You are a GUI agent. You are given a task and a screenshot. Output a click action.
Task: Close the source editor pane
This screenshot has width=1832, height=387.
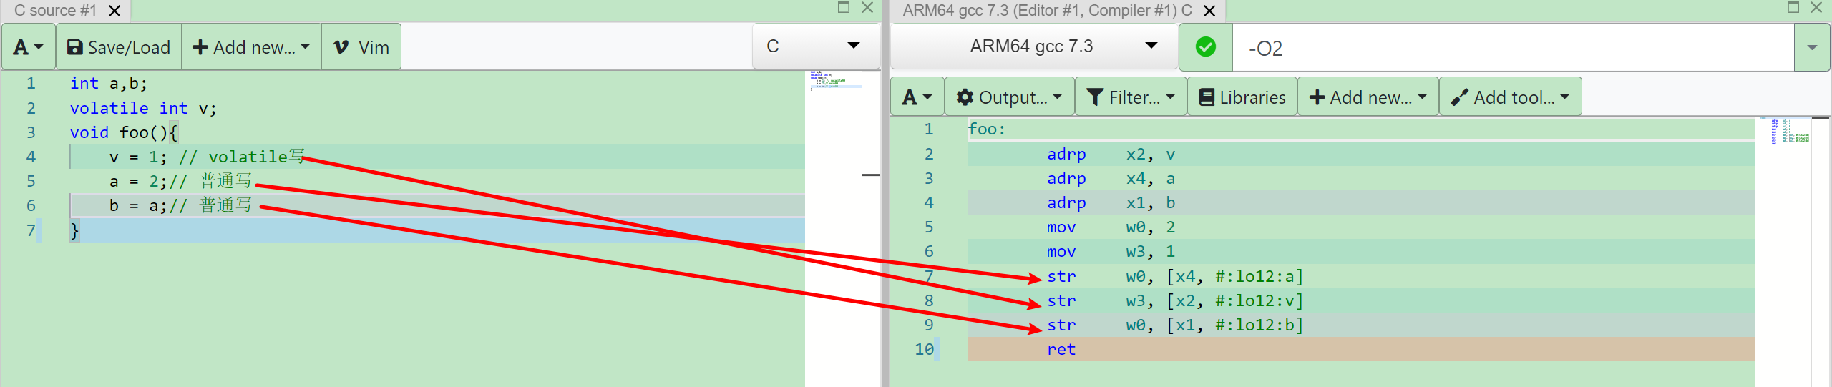tap(867, 8)
